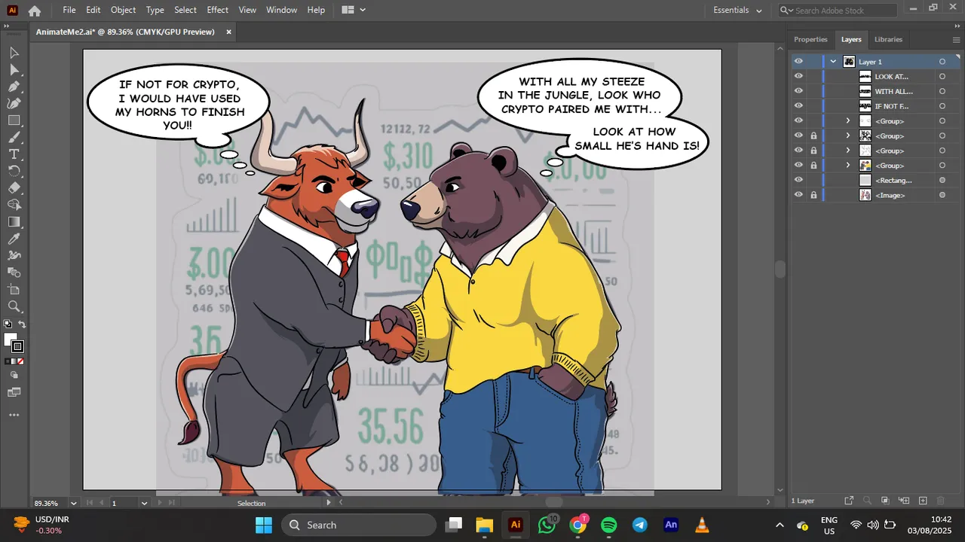Open the zoom level 89.36% dropdown
The width and height of the screenshot is (965, 542).
pyautogui.click(x=74, y=503)
